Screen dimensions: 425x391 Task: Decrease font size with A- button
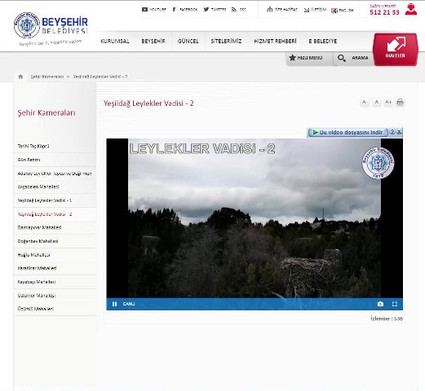[365, 102]
